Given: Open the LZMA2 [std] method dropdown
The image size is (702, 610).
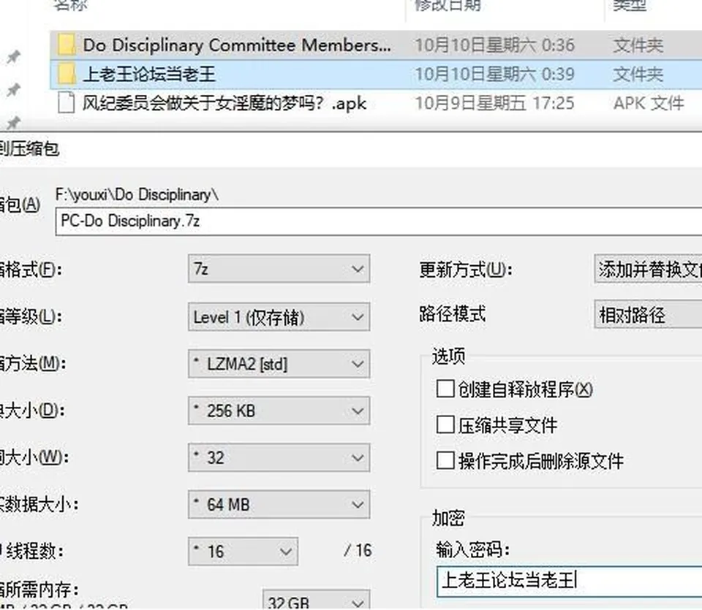Looking at the screenshot, I should point(279,364).
